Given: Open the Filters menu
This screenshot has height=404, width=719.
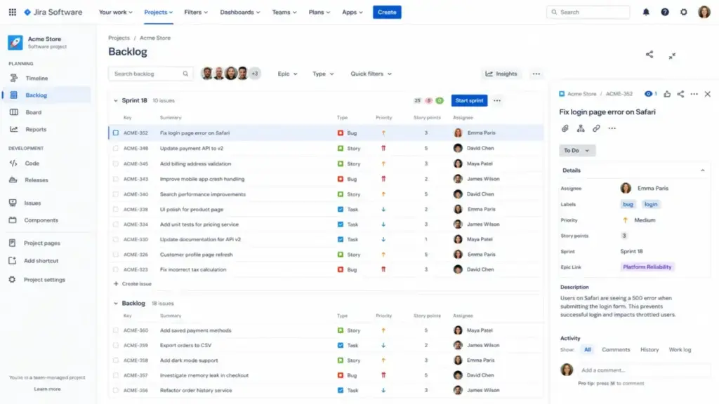Looking at the screenshot, I should [x=196, y=13].
